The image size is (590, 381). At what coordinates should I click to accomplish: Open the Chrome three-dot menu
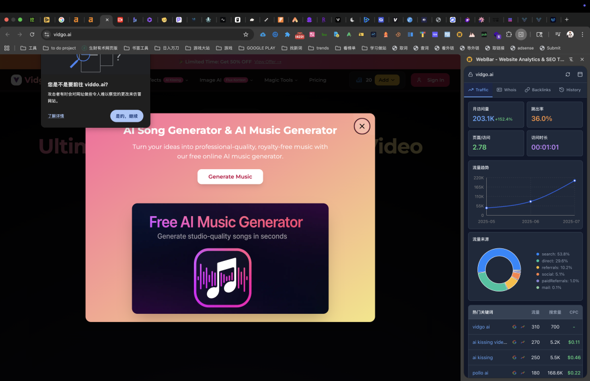[x=582, y=34]
